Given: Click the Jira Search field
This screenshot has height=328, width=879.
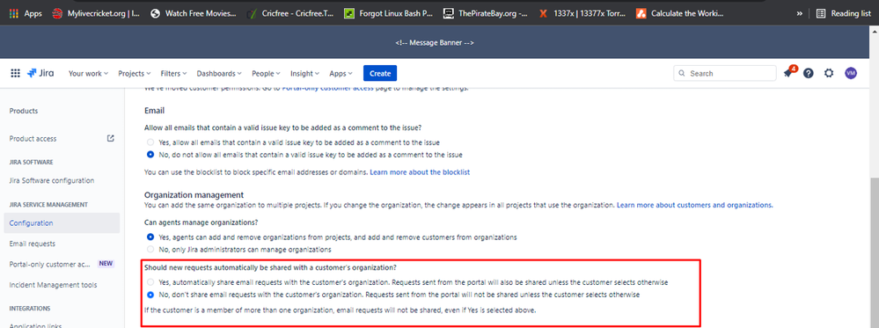Looking at the screenshot, I should [x=725, y=74].
